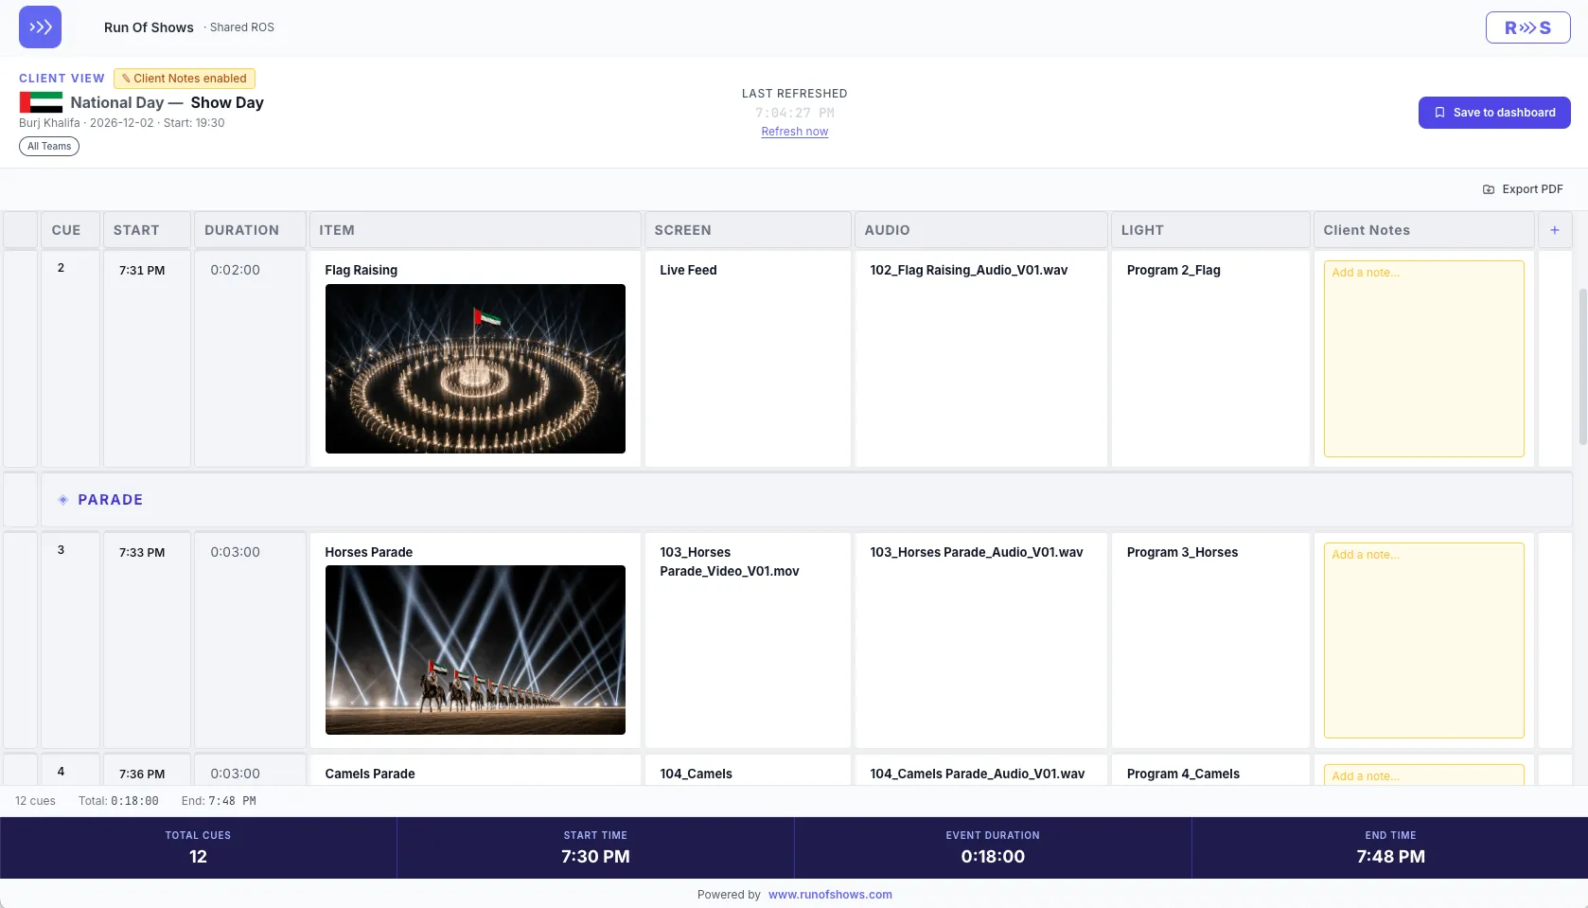Click the END TIME 7:48 PM tile
The image size is (1588, 908).
coord(1390,847)
